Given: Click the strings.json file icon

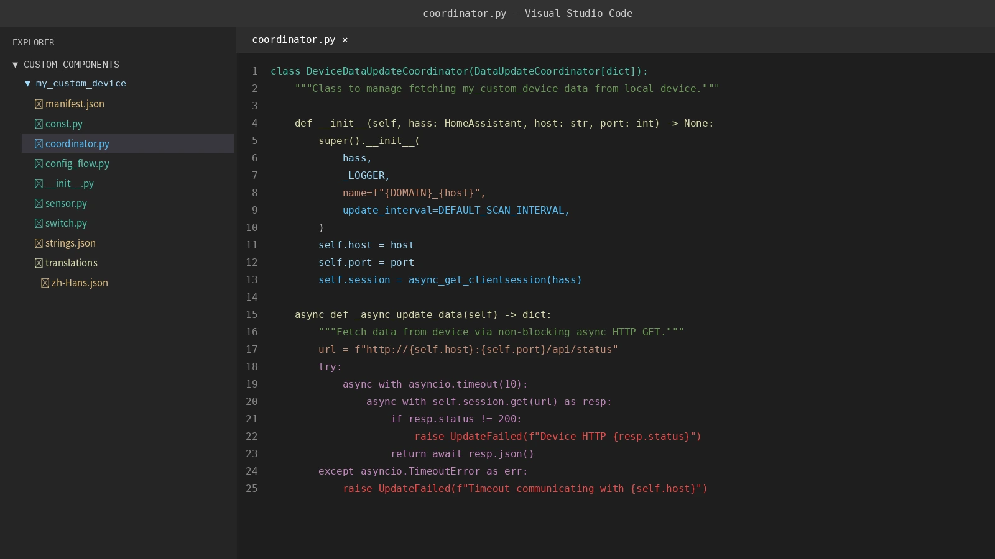Looking at the screenshot, I should coord(39,243).
